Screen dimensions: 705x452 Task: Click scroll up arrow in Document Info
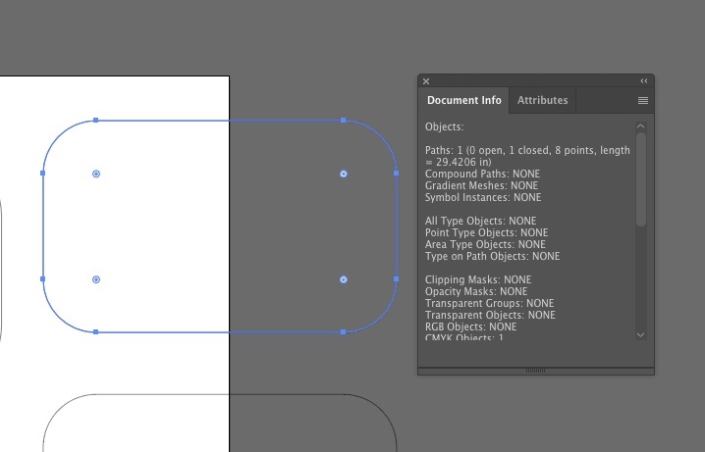tap(641, 126)
